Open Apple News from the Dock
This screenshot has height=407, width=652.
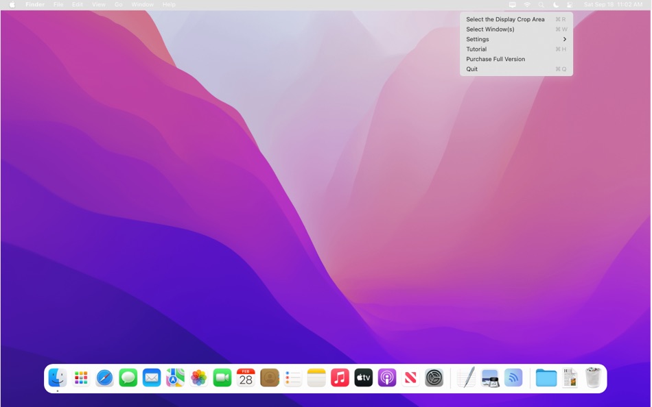pos(410,378)
